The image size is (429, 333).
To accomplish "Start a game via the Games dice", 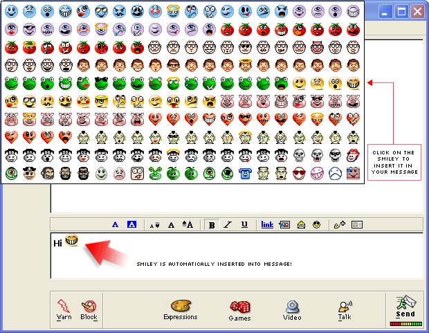I will 239,309.
